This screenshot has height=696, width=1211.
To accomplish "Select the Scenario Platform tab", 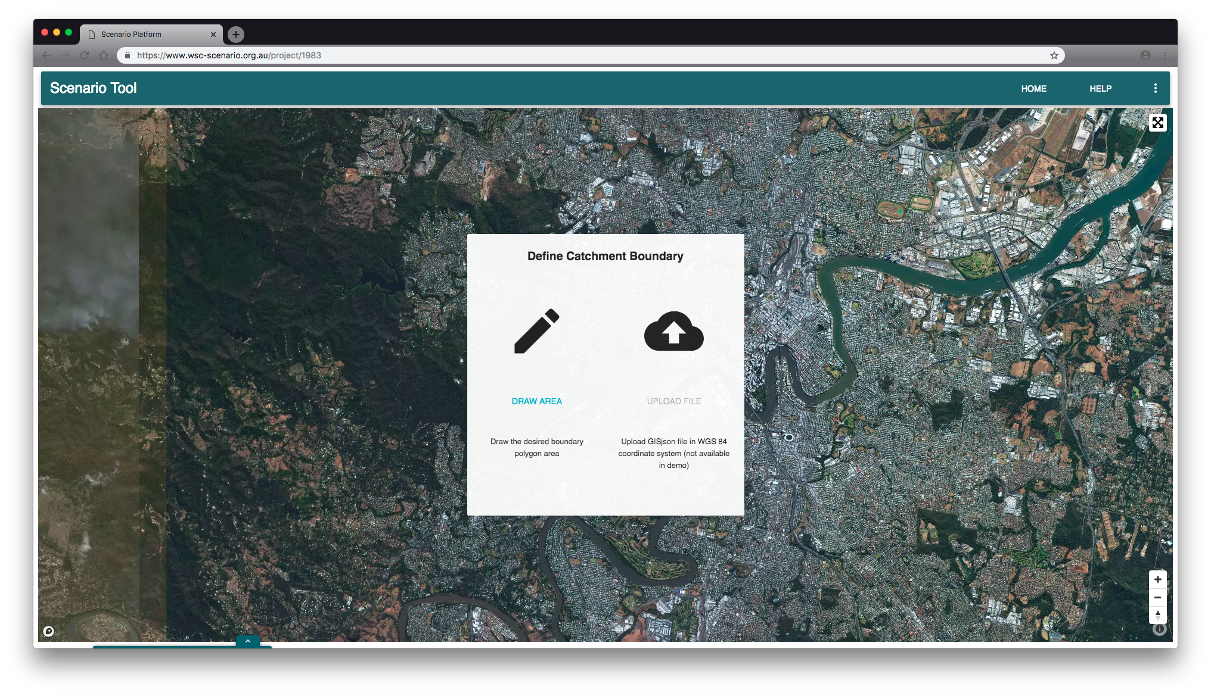I will tap(151, 35).
